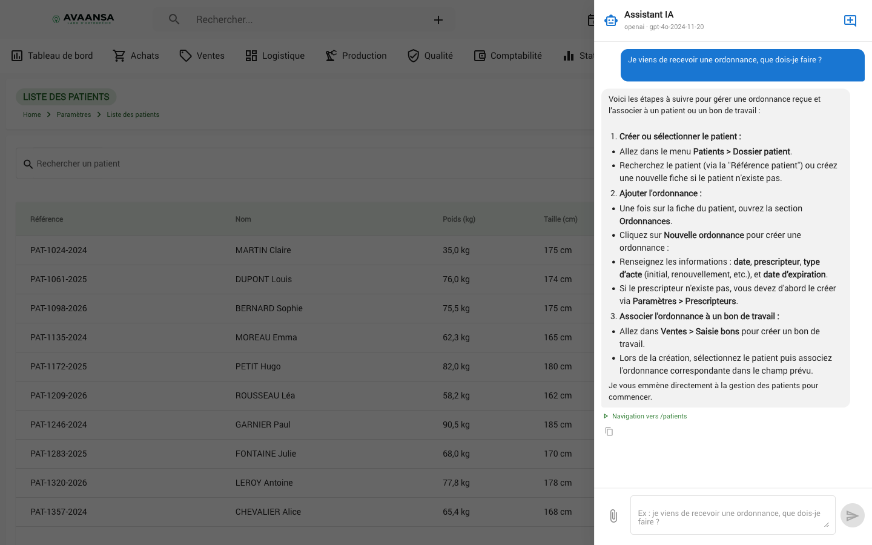Click the Qualité shield icon

[x=414, y=56]
